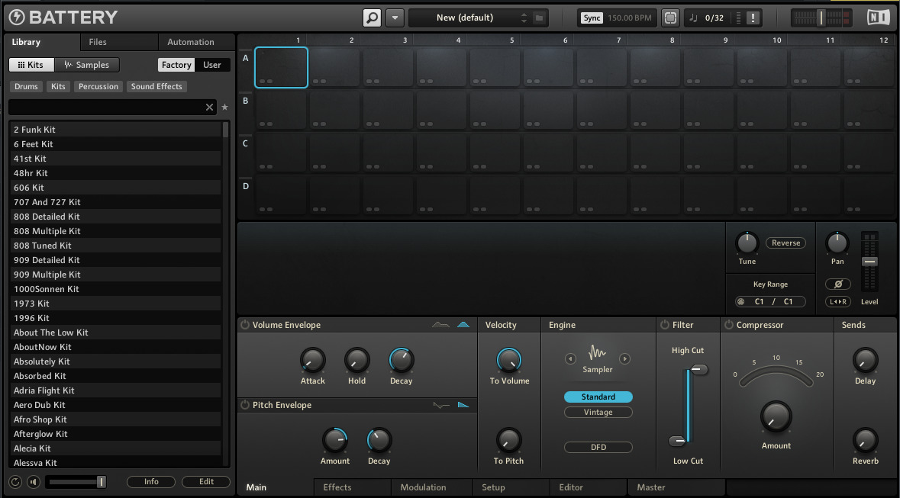Select the left Volume Envelope shape icon
The height and width of the screenshot is (498, 900).
[440, 325]
